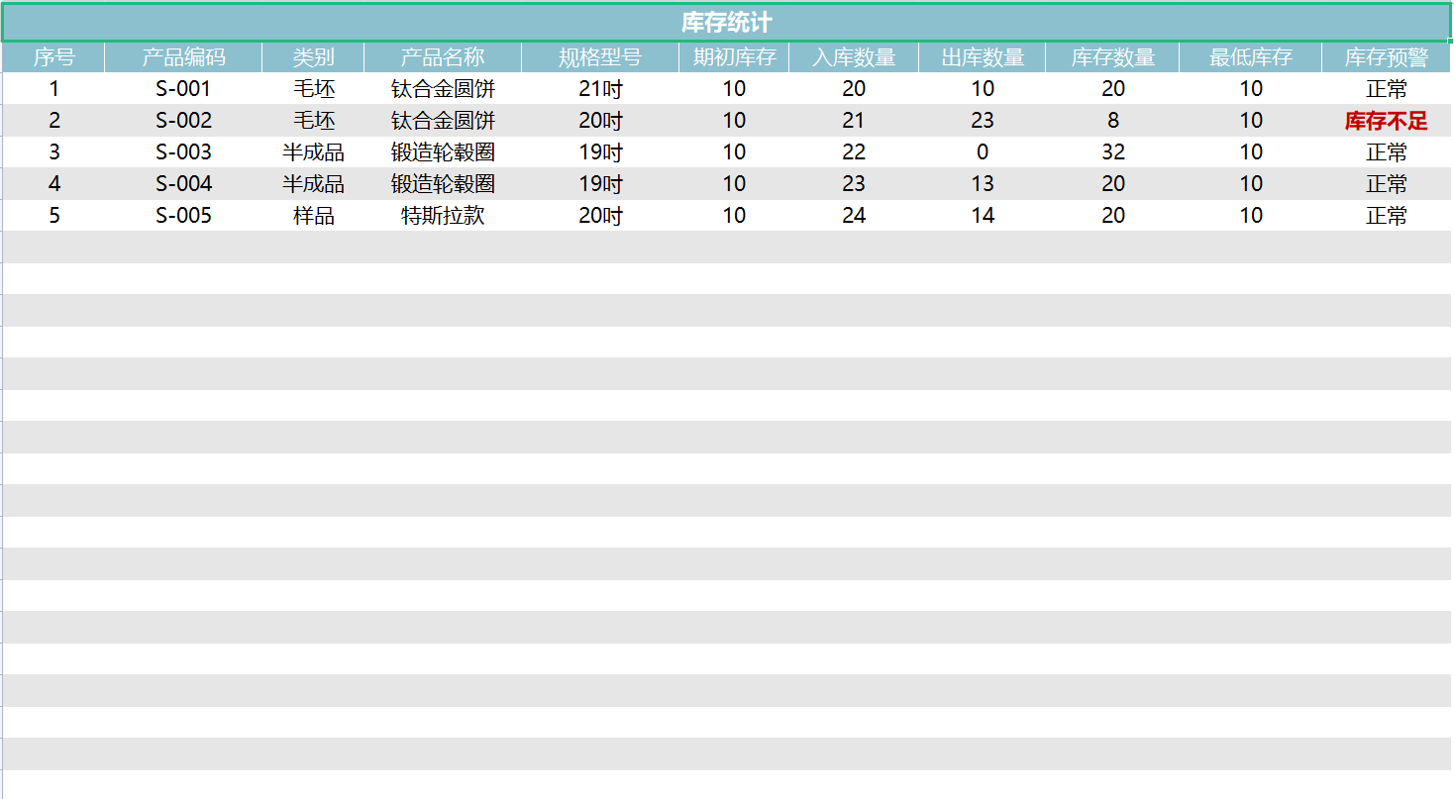Click the 序号 cell of row S-001

pyautogui.click(x=53, y=89)
